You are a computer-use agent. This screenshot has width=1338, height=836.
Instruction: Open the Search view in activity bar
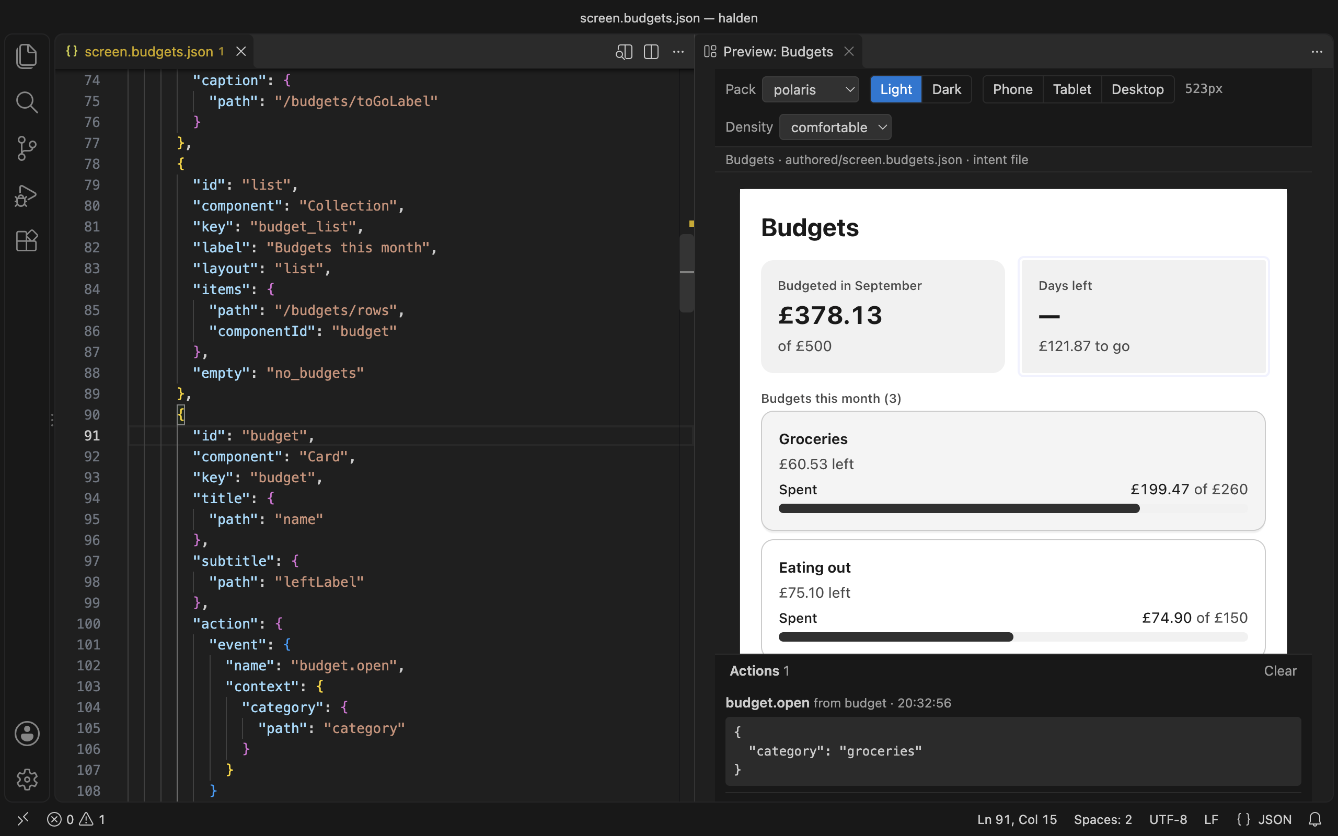27,102
